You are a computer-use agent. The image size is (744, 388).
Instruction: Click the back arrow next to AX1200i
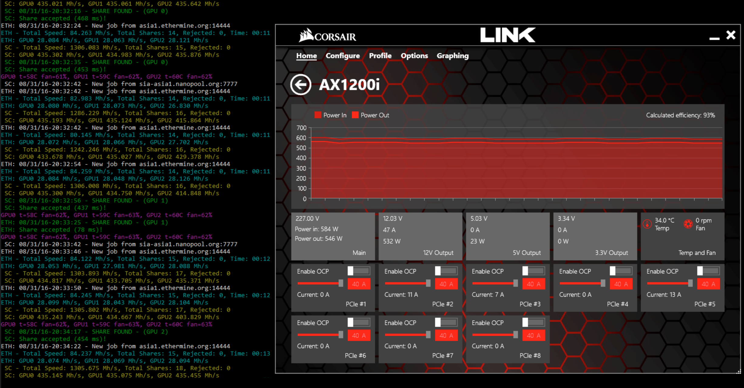pyautogui.click(x=300, y=85)
